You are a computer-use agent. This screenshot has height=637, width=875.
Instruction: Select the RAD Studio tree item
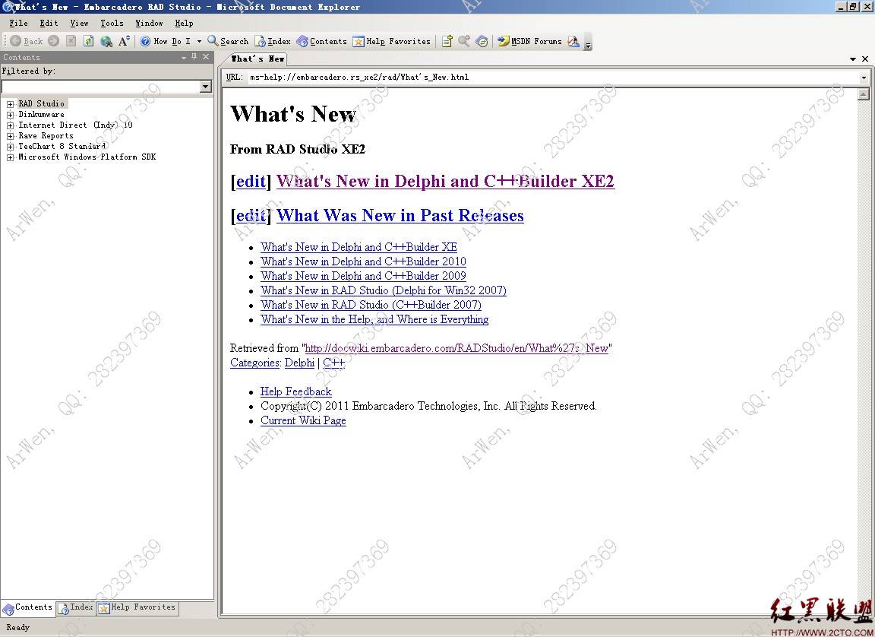(42, 103)
